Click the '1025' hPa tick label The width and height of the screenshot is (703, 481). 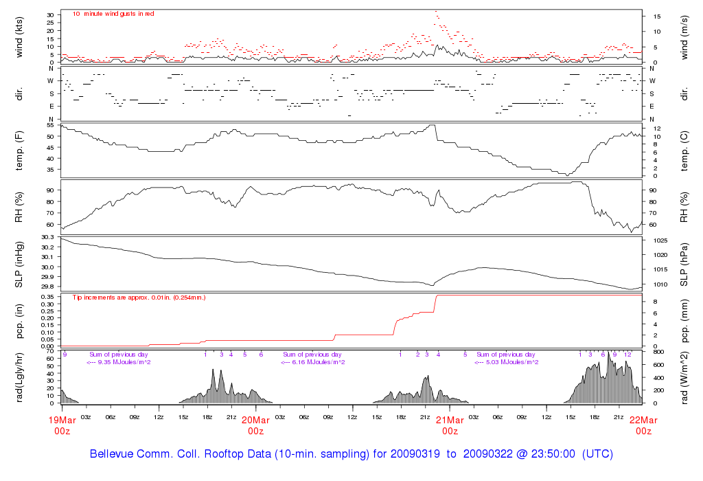point(660,240)
